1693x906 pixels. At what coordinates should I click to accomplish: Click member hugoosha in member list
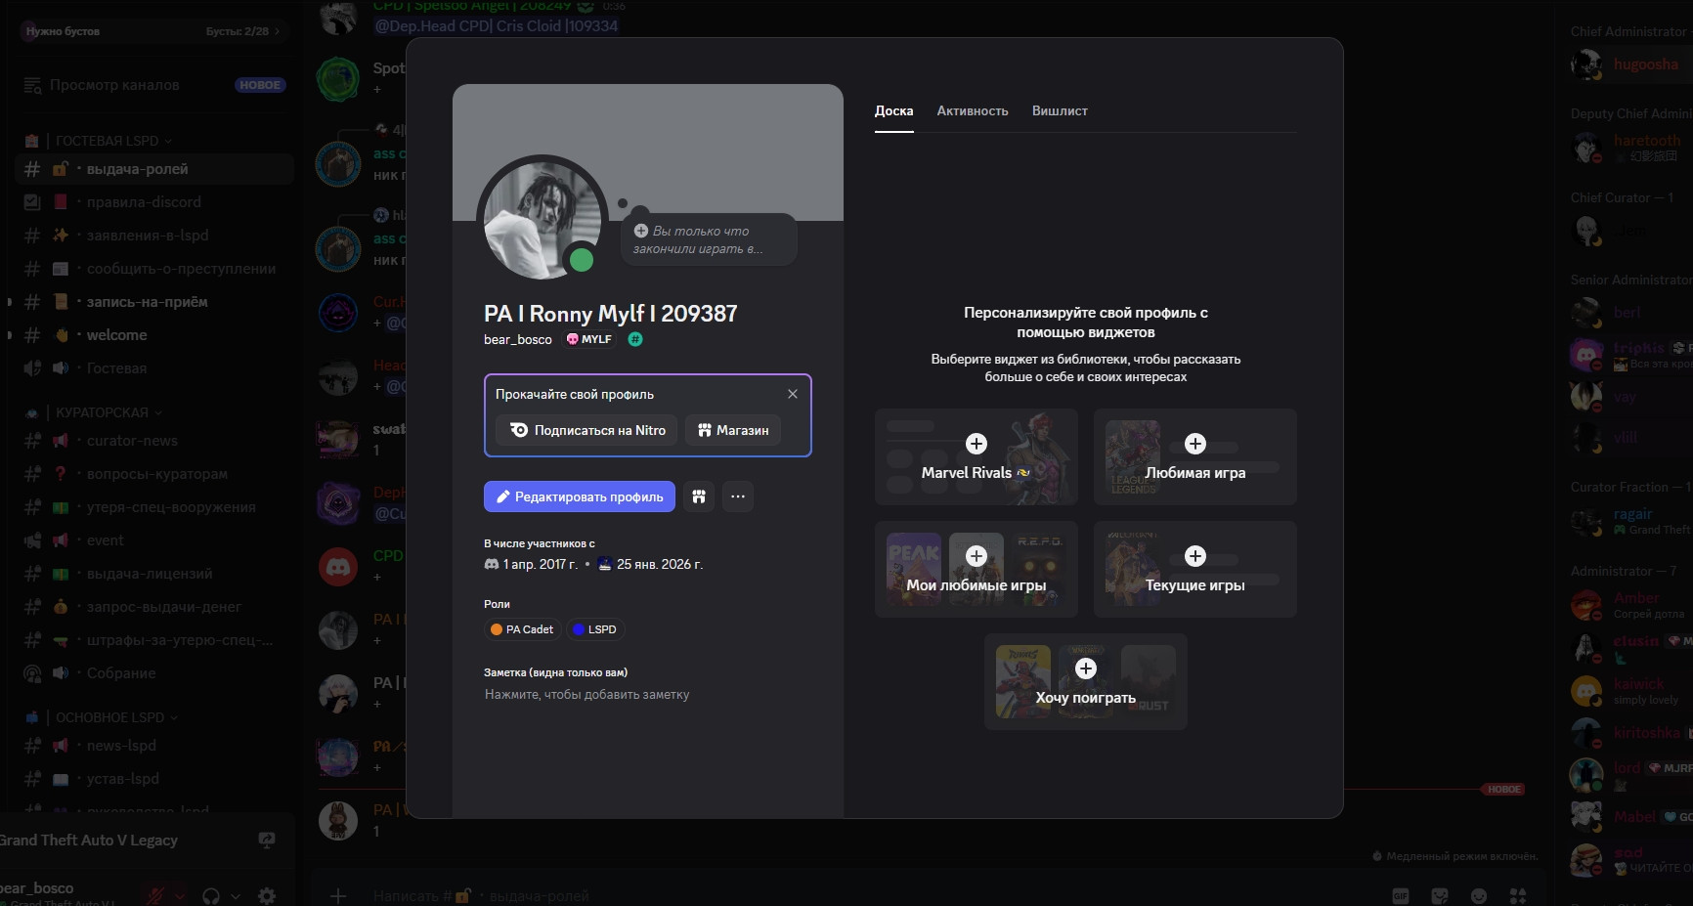[x=1628, y=65]
